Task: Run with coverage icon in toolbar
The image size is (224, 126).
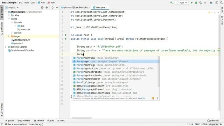Action: 201,2
